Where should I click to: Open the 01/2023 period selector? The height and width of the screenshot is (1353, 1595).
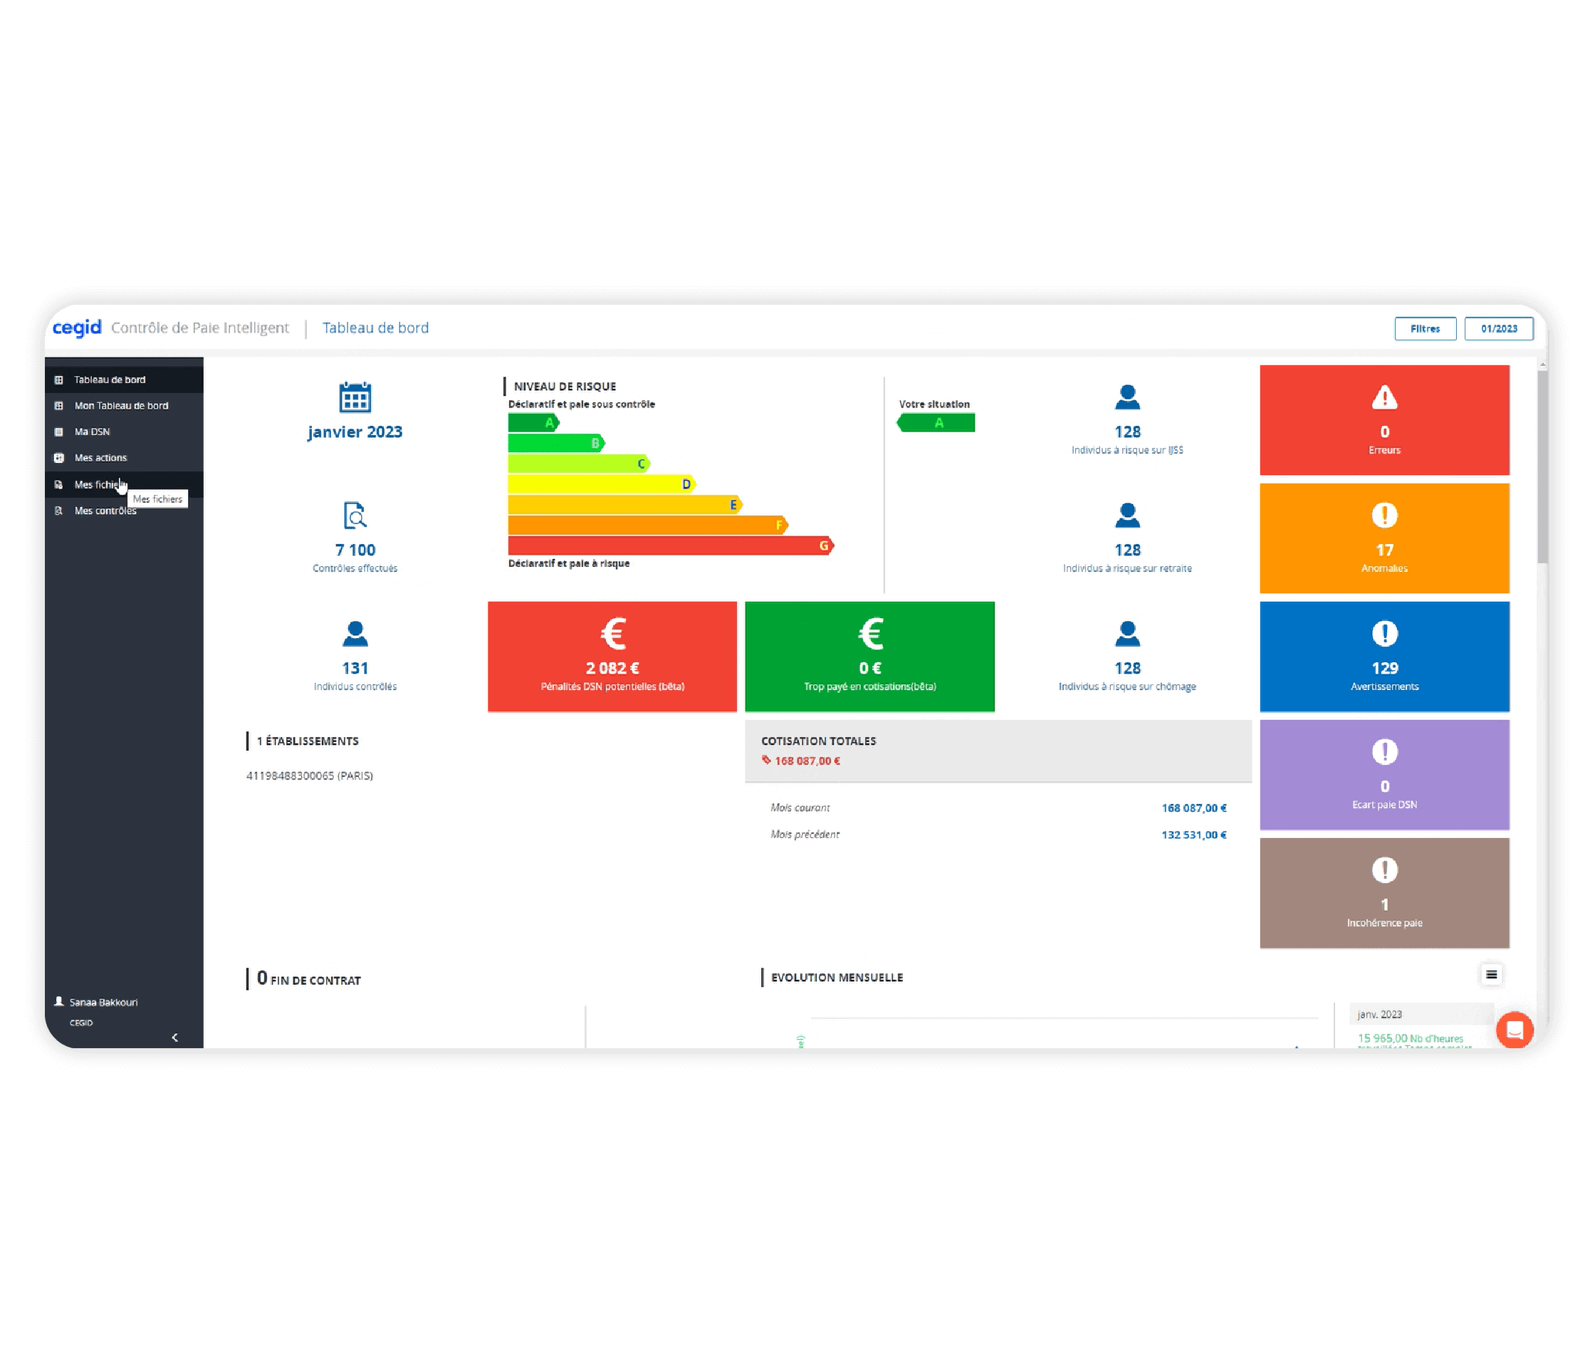point(1498,328)
